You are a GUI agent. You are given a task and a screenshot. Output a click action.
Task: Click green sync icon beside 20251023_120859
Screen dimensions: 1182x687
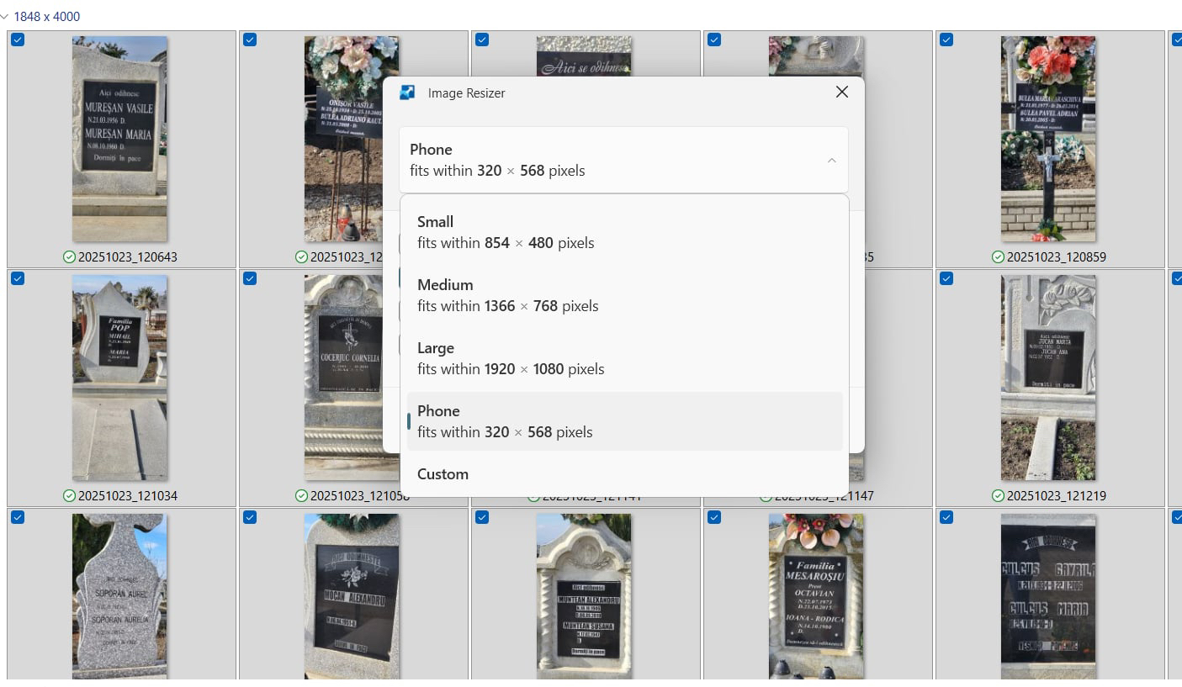[998, 257]
